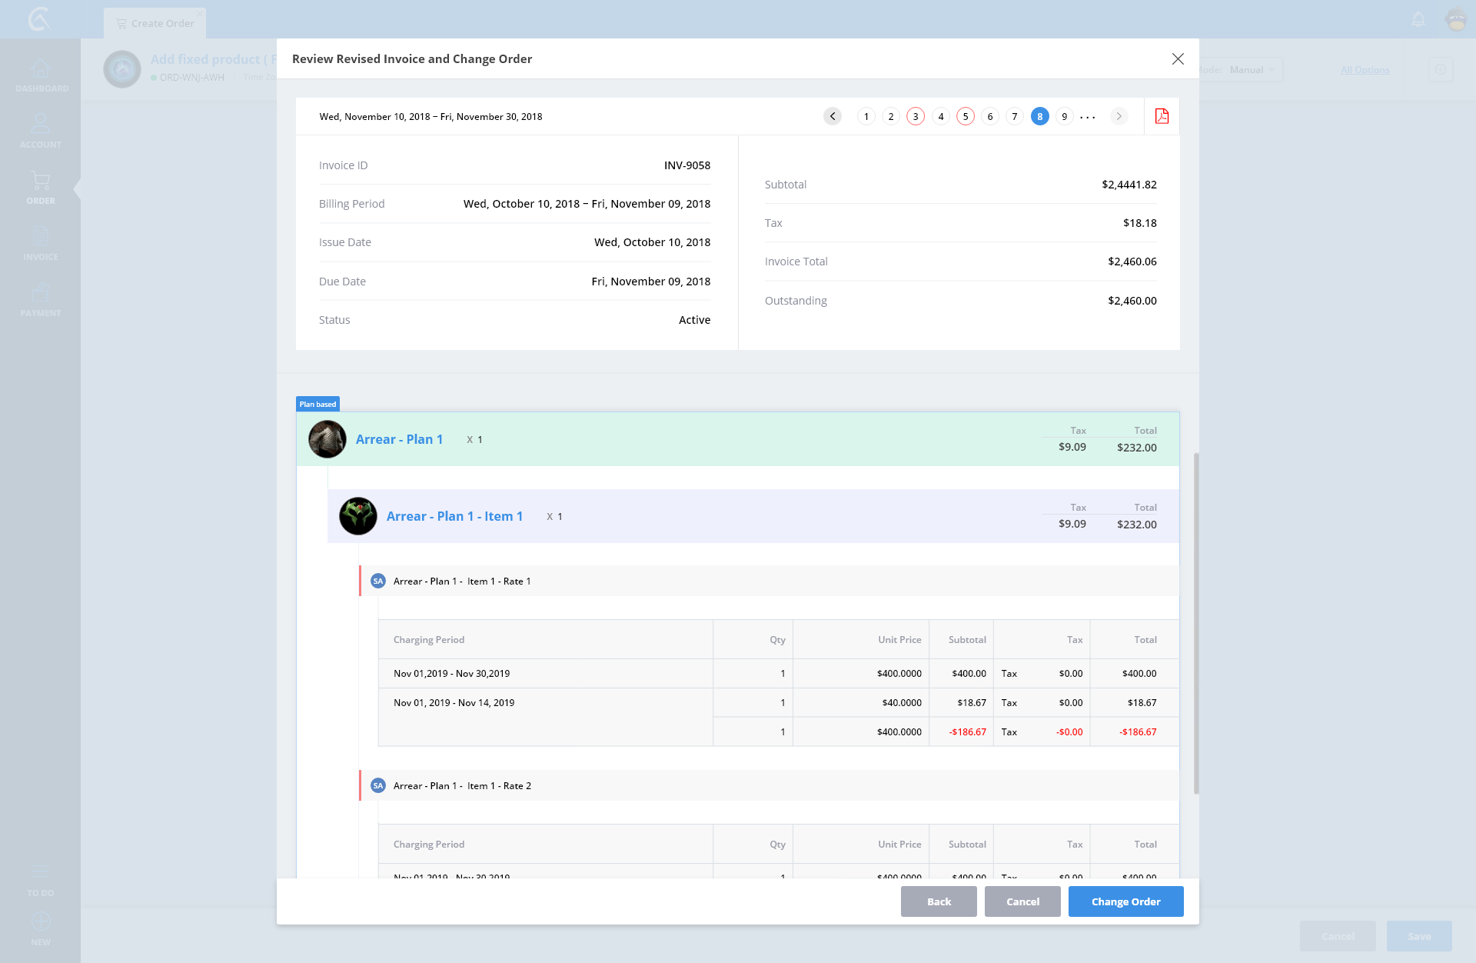
Task: Click the Change Order button
Action: click(1125, 901)
